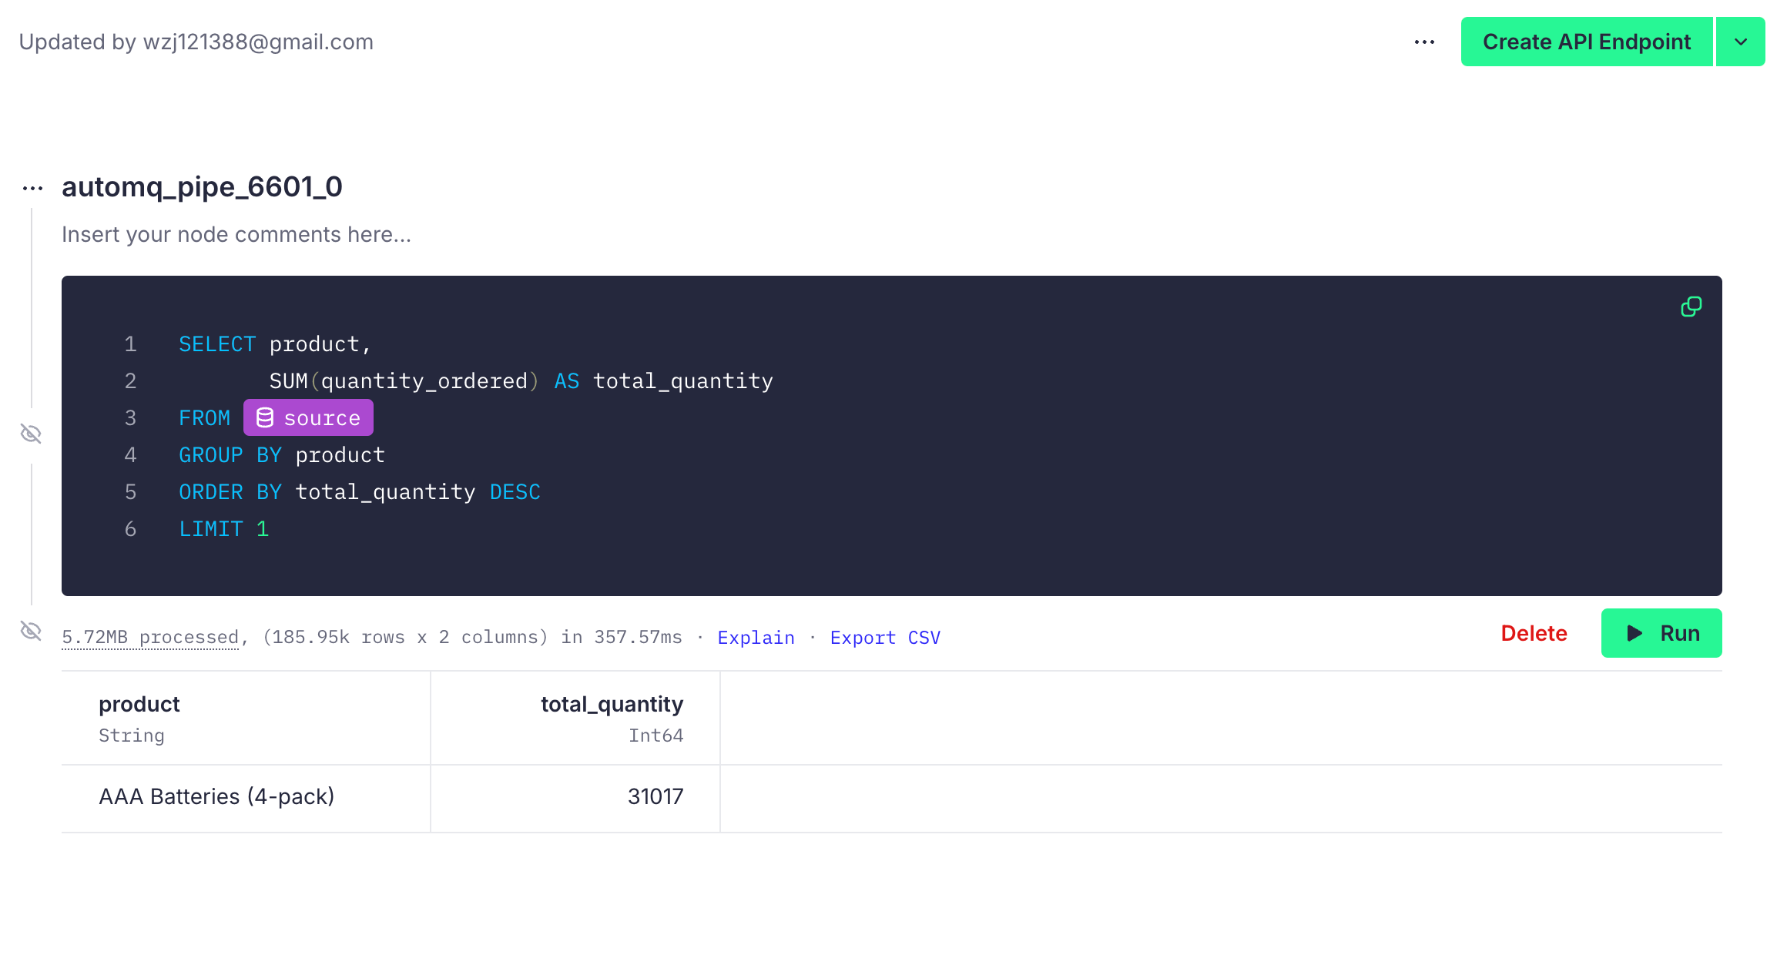Toggle results visibility eye icon
Screen dimensions: 1787x955
coord(31,632)
